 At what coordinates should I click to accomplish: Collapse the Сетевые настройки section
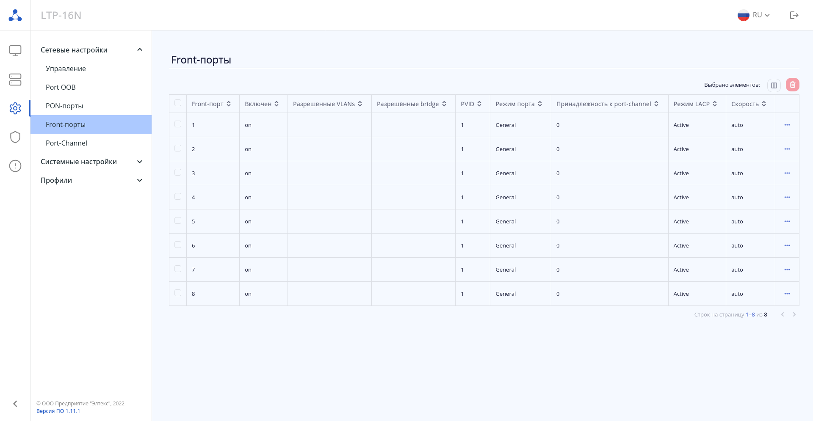tap(91, 50)
